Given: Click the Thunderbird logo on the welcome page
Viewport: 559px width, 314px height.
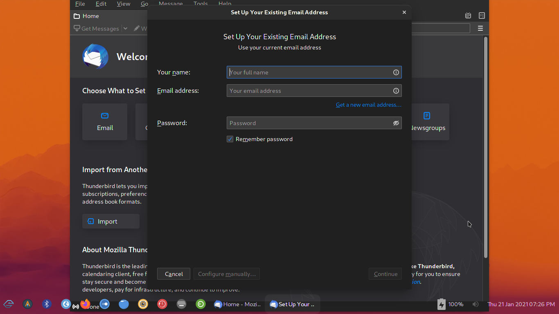Looking at the screenshot, I should click(95, 56).
